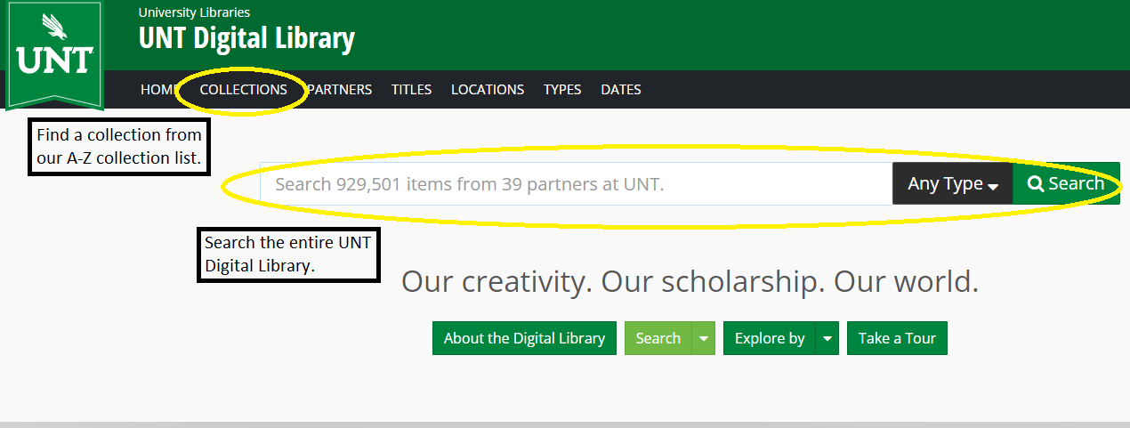Image resolution: width=1130 pixels, height=428 pixels.
Task: Click the UNT Digital Library title
Action: (246, 39)
